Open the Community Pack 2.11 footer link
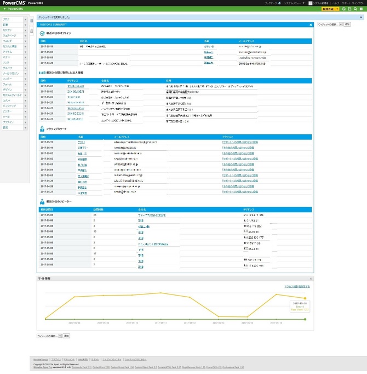Viewport: 367px width, 374px height. click(x=82, y=367)
